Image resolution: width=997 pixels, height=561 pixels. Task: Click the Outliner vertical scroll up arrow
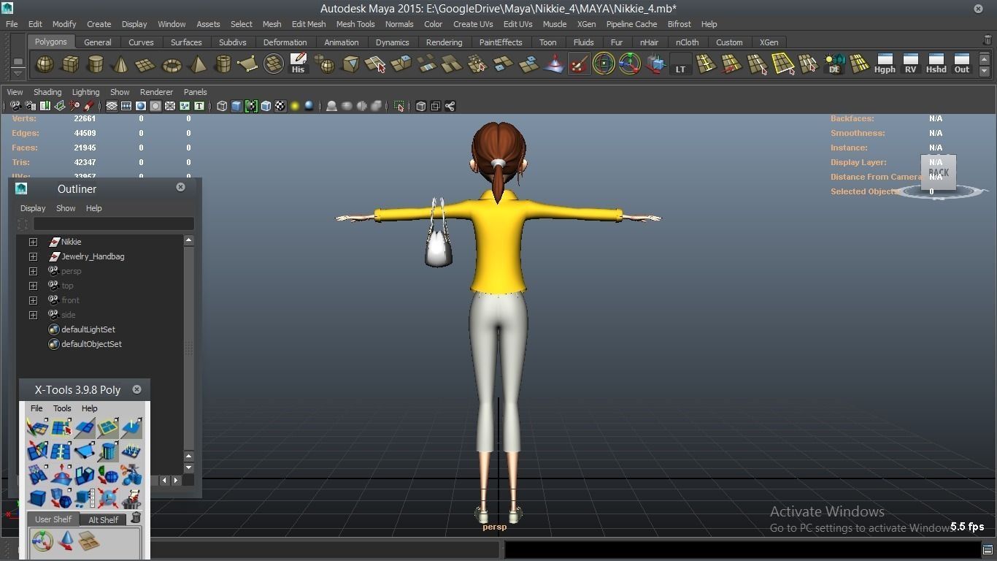188,240
